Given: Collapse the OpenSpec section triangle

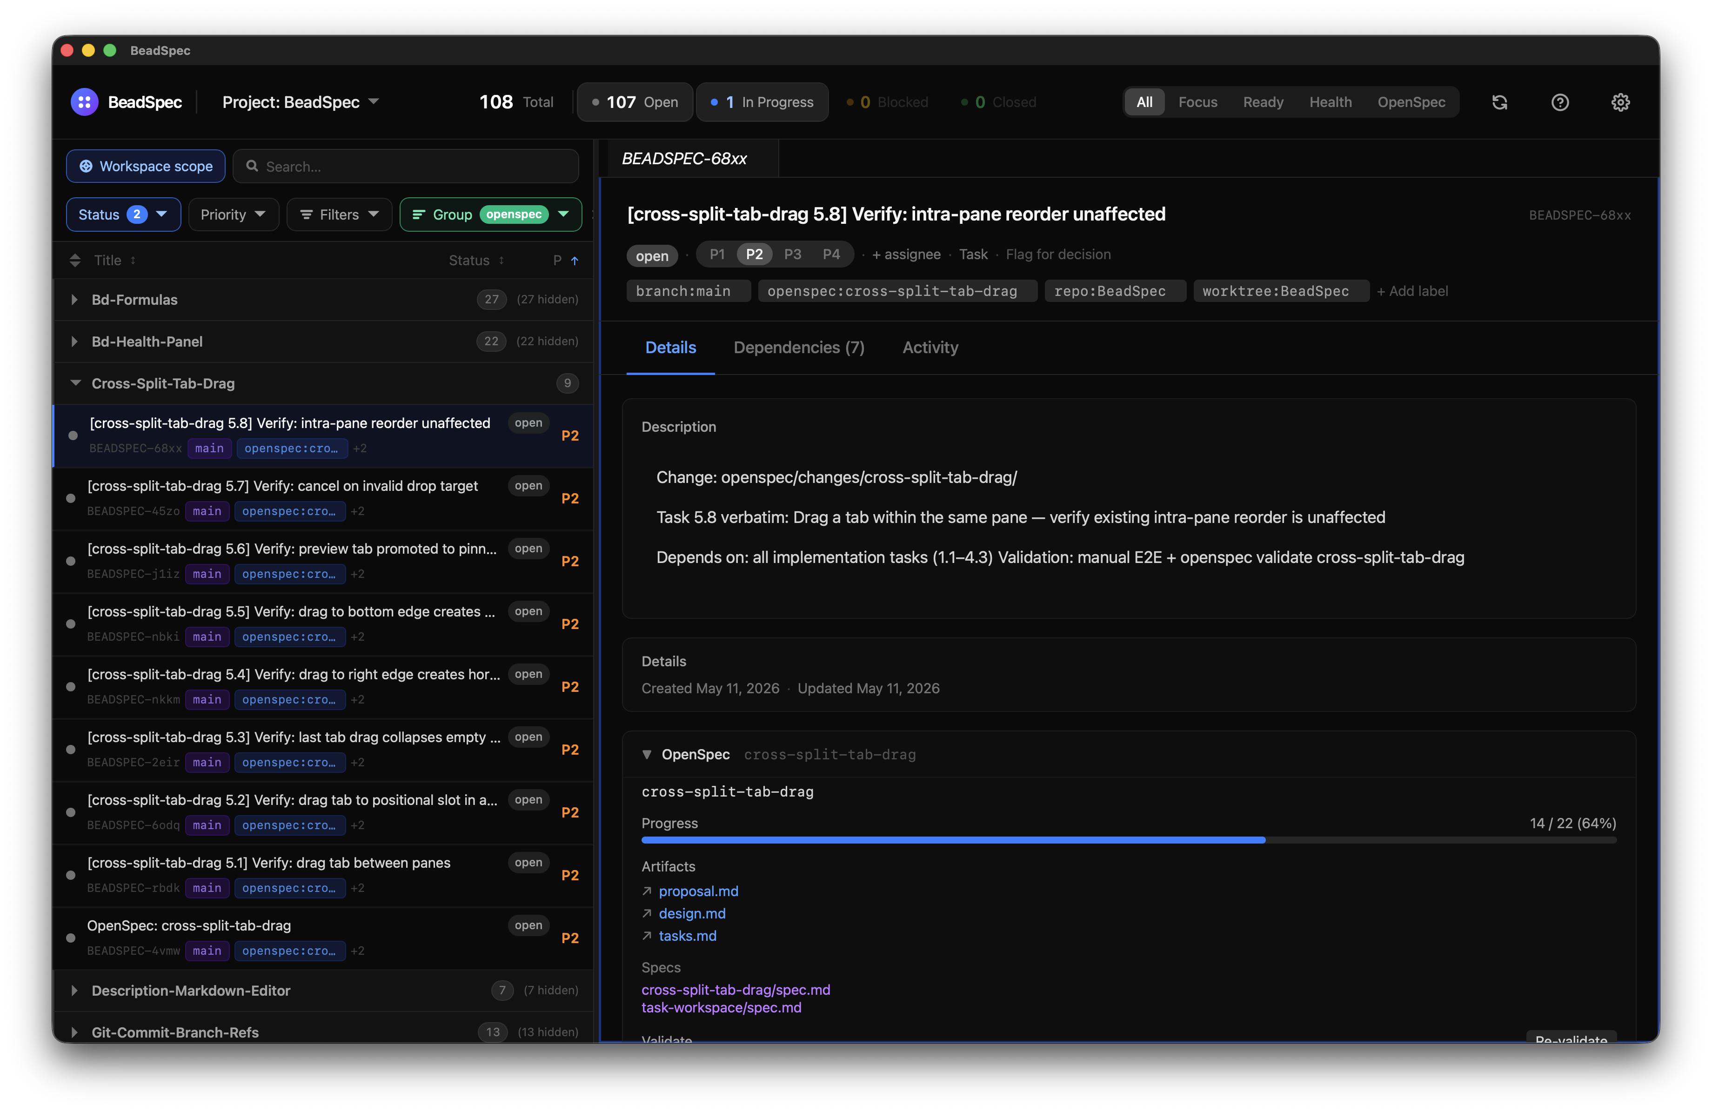Looking at the screenshot, I should [x=647, y=755].
